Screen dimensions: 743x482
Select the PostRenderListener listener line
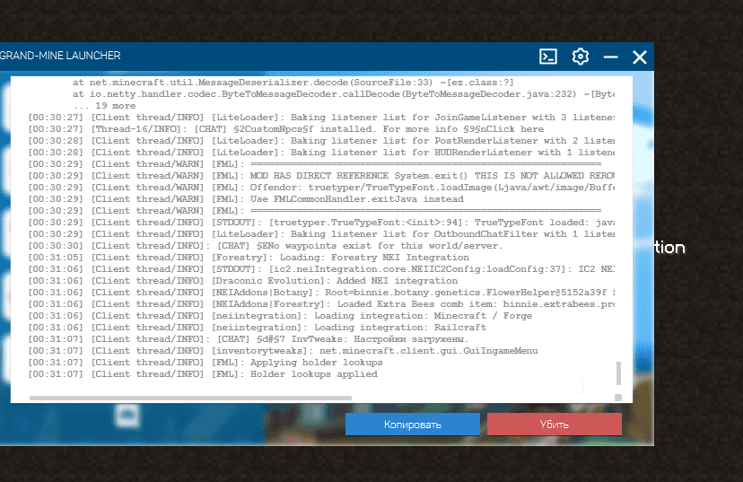tap(321, 141)
